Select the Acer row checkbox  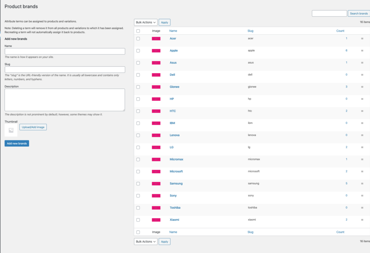click(138, 39)
